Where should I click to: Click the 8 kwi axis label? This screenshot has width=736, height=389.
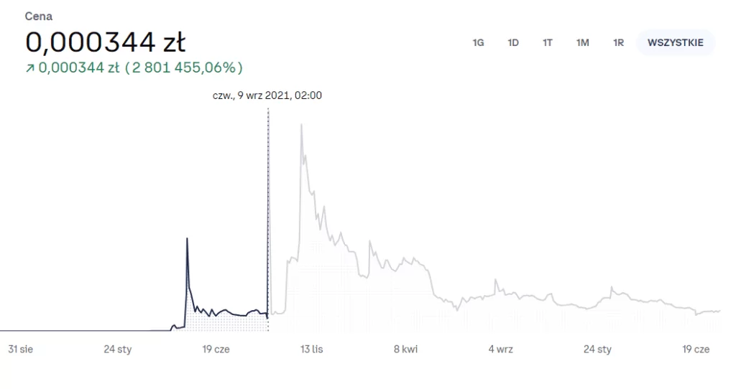[x=405, y=350]
